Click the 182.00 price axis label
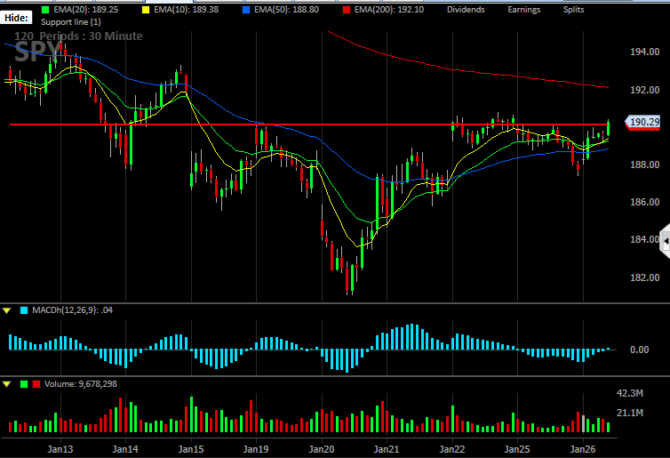The height and width of the screenshot is (458, 670). click(645, 277)
